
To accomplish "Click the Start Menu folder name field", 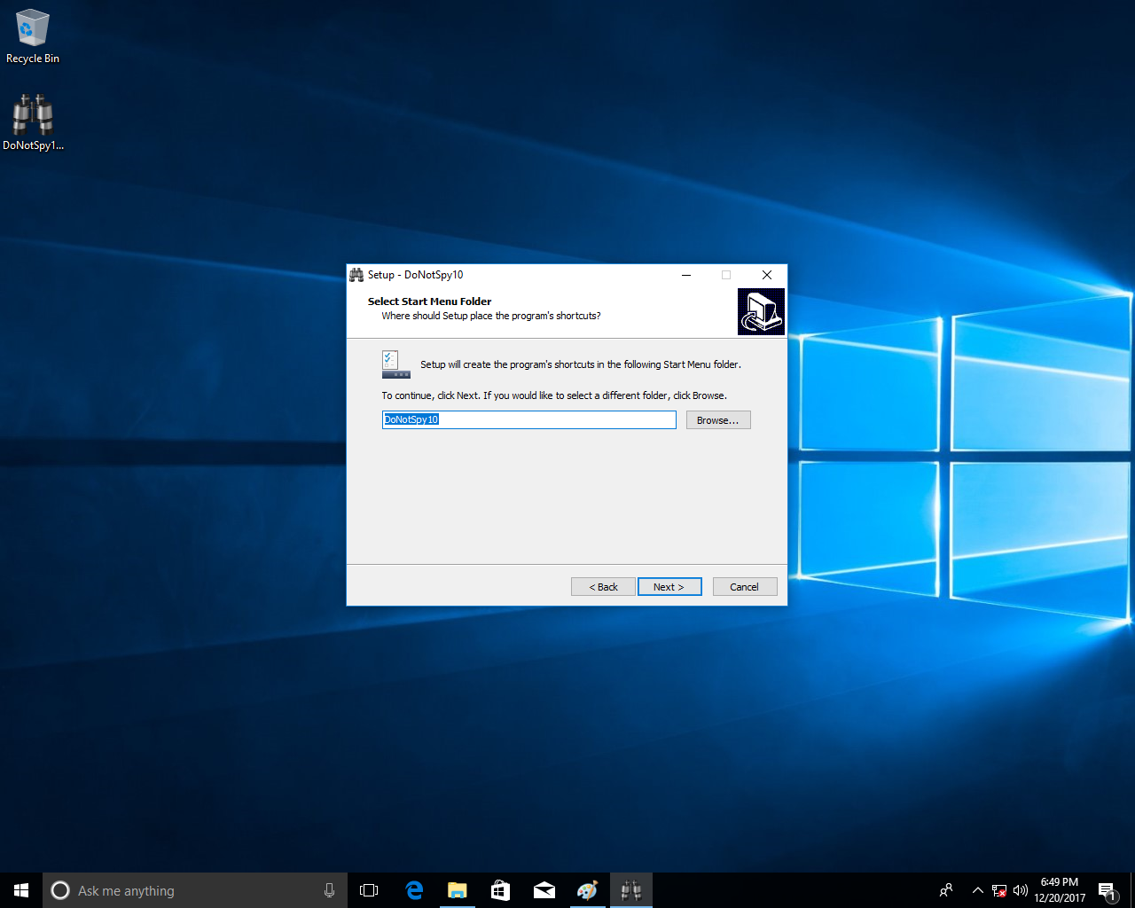I will [x=528, y=420].
